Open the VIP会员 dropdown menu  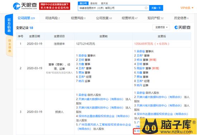[x=187, y=8]
